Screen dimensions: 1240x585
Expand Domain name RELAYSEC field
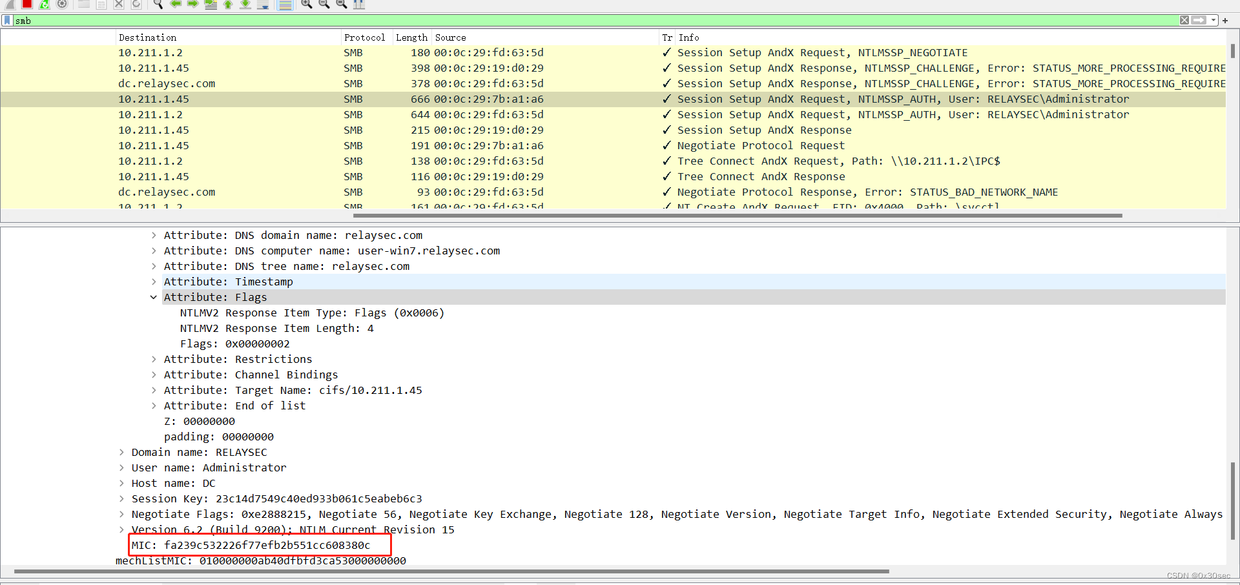(x=121, y=453)
